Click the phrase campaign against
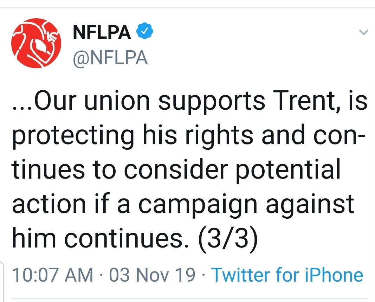 click(x=246, y=205)
